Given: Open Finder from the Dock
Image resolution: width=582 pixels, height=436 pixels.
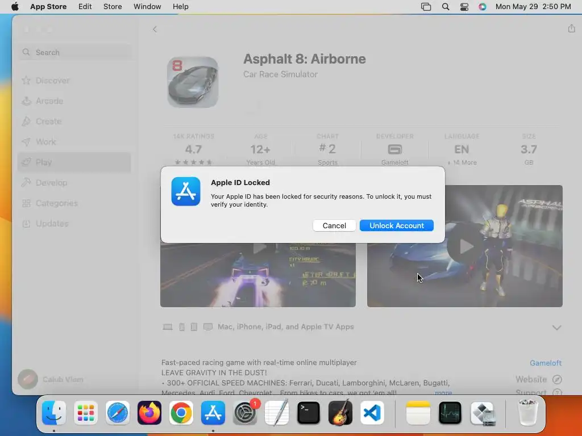Looking at the screenshot, I should tap(54, 413).
